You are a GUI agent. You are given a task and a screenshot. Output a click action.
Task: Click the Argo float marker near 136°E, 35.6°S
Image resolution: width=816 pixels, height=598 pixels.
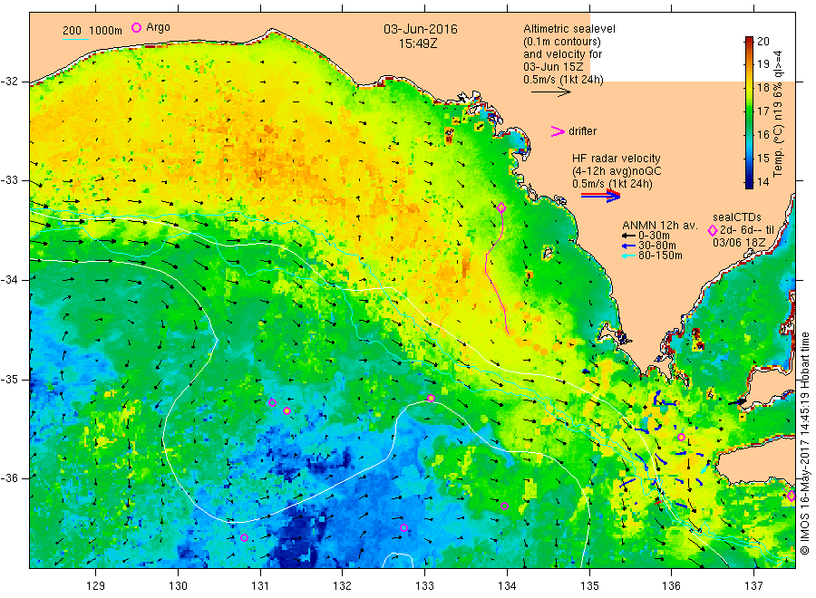681,438
